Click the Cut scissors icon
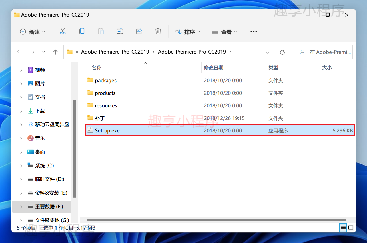The image size is (367, 243). pos(63,32)
